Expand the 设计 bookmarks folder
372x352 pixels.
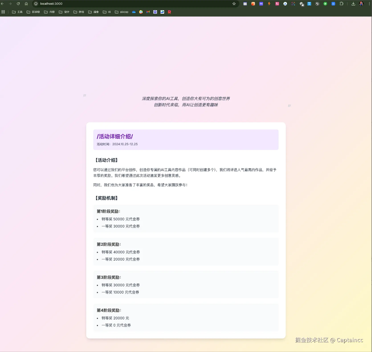click(x=64, y=12)
